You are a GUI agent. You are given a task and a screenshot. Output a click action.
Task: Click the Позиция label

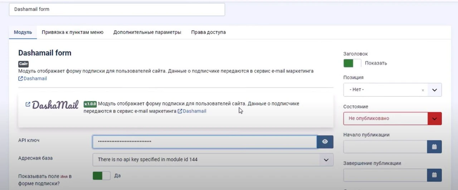(x=354, y=77)
